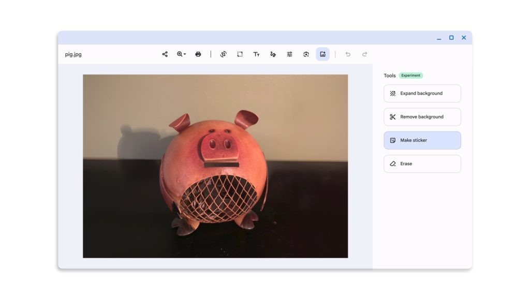Click the pig photo in the canvas

(215, 166)
